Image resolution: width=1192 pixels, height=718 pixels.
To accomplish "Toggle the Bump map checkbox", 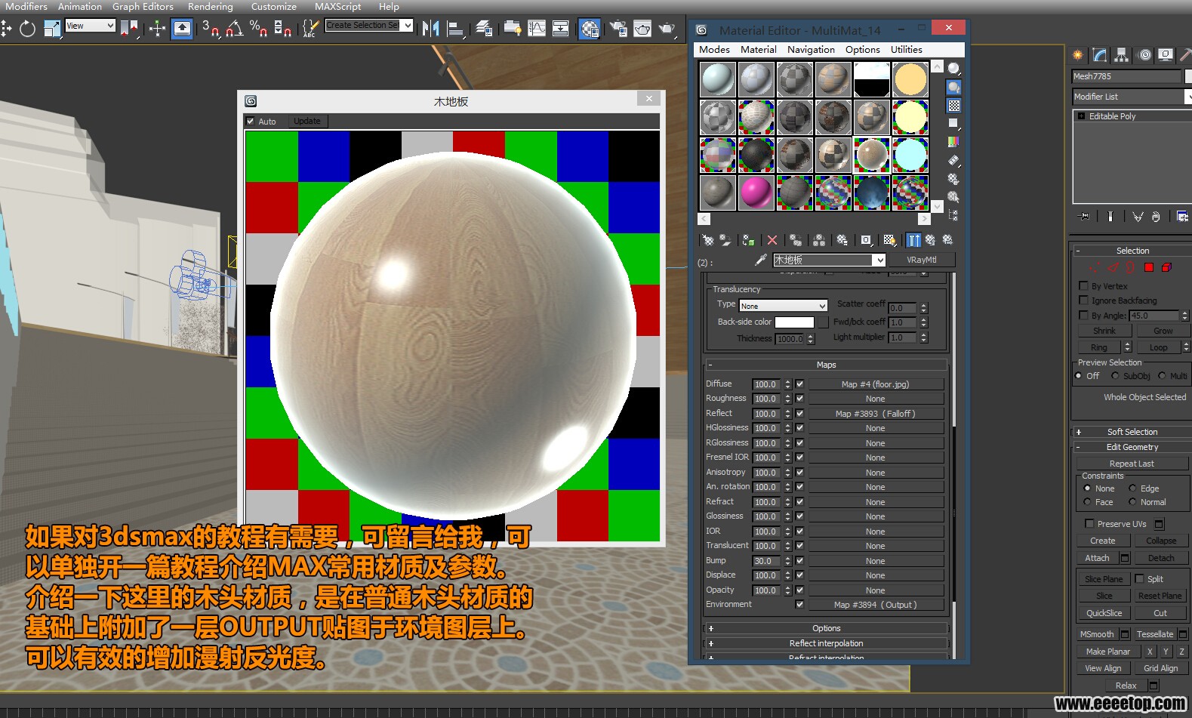I will click(x=799, y=560).
